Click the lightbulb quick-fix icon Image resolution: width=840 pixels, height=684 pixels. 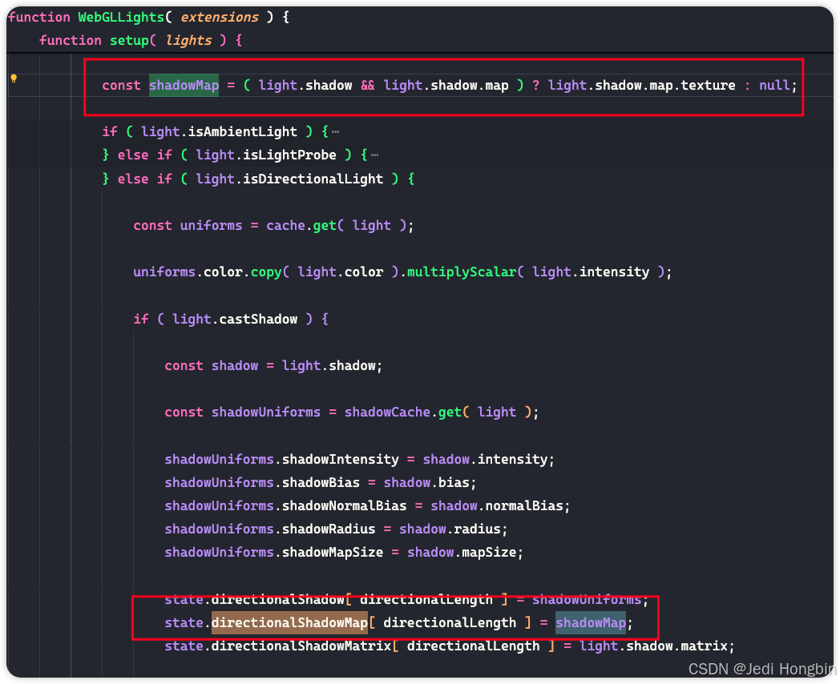(14, 78)
